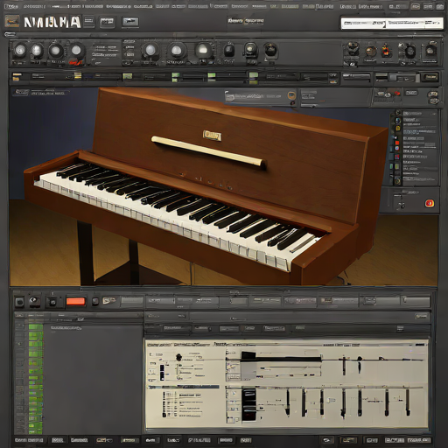Image resolution: width=448 pixels, height=448 pixels.
Task: Click the square button at the lower toolbar's left end
Action: (x=19, y=302)
